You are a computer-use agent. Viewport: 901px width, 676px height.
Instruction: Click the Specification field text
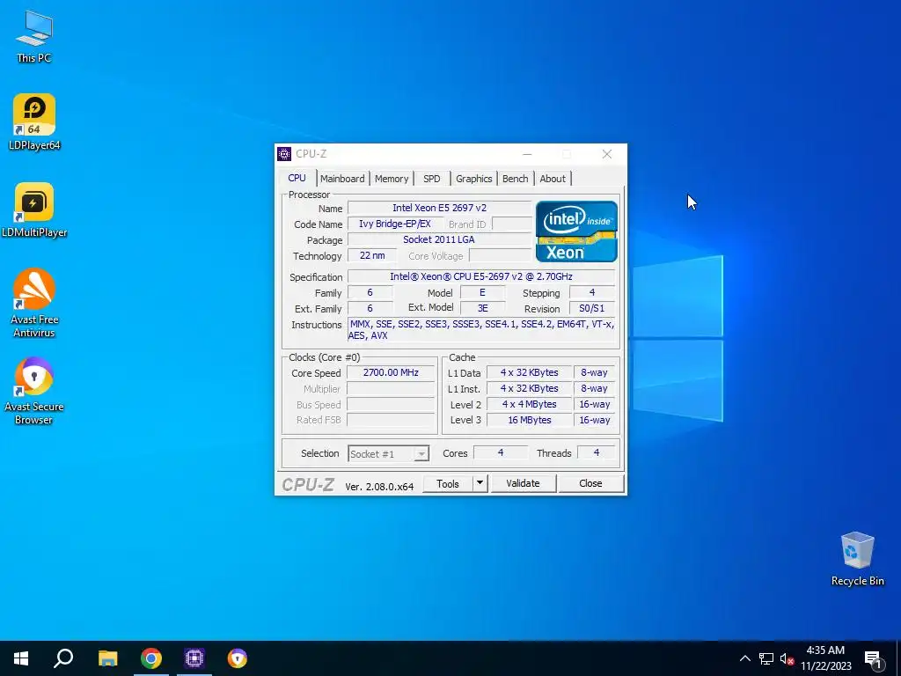coord(481,276)
